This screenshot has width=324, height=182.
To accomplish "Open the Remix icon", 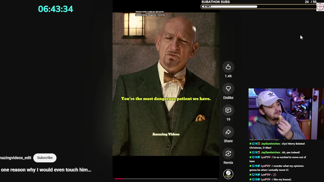I will [x=228, y=153].
